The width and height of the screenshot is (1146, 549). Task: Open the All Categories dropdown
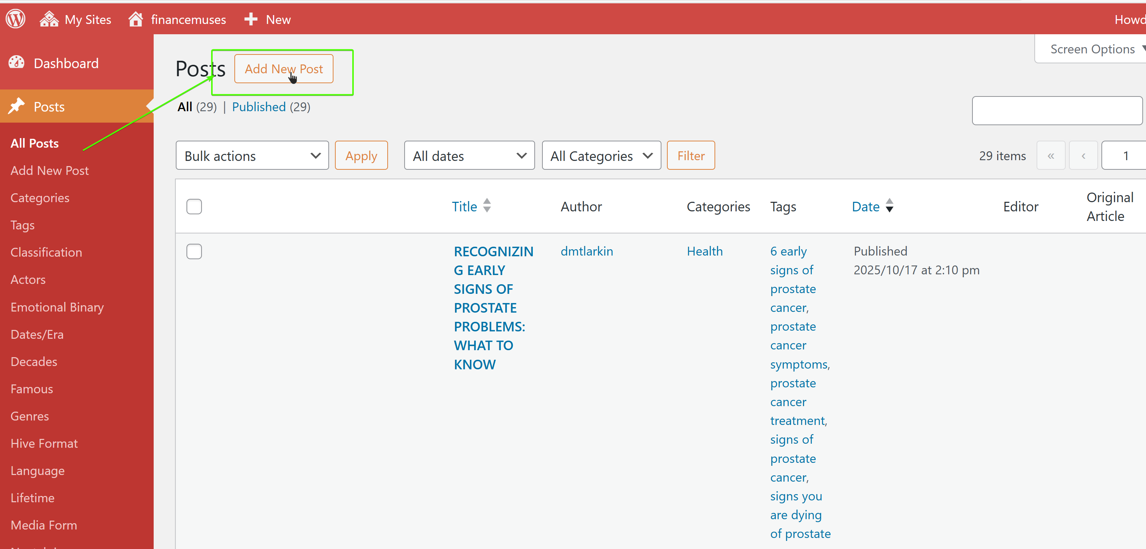[601, 156]
